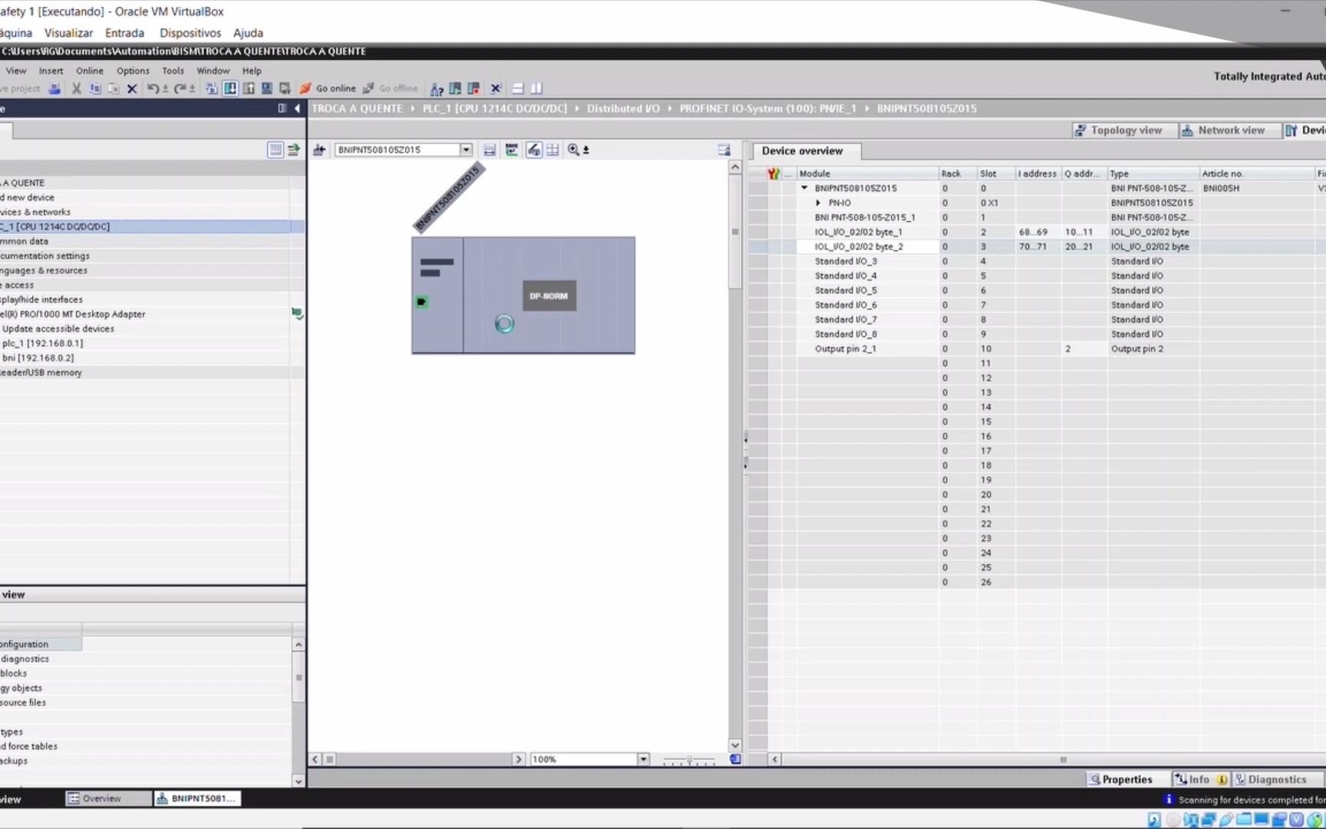Click the BNIPNT5081... editor bar button

pos(197,798)
